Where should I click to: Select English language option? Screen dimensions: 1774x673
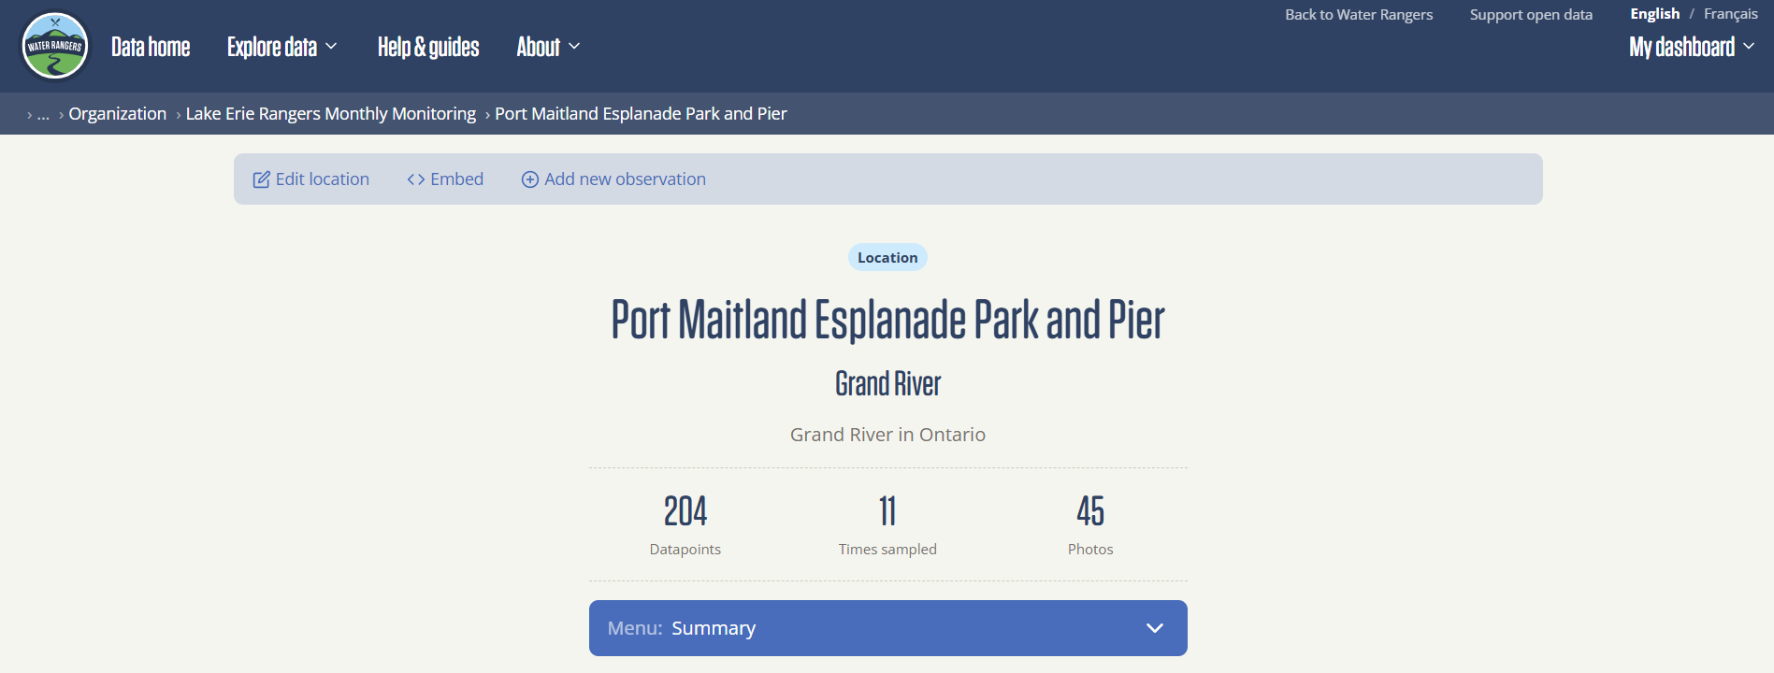(x=1655, y=14)
